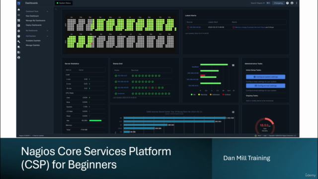Click the Dashboards heading text
This screenshot has width=318, height=179.
(x=31, y=3)
